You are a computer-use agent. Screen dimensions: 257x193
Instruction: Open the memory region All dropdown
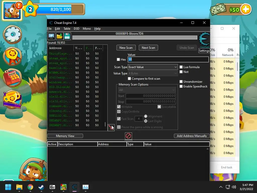147,90
